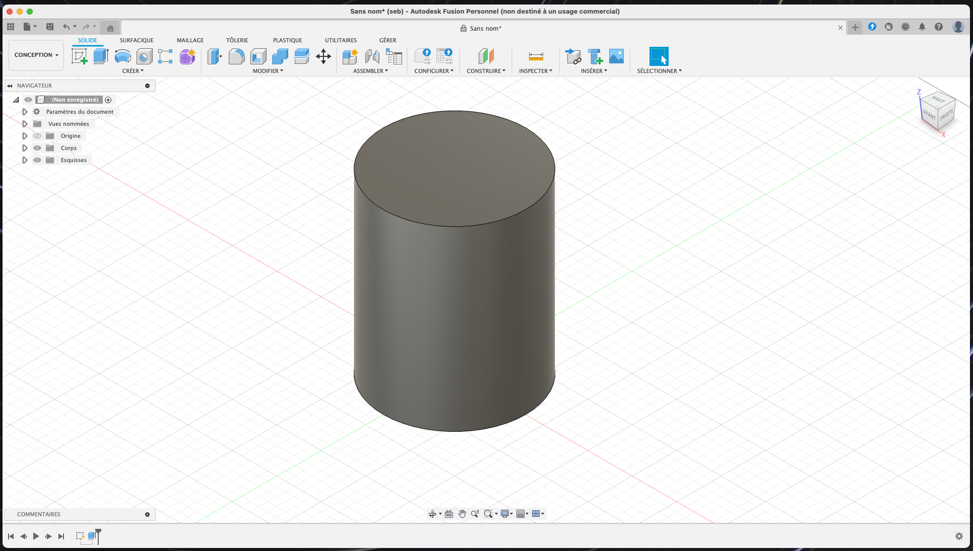This screenshot has width=973, height=551.
Task: Switch to the SURFACIQUE tab
Action: [137, 40]
